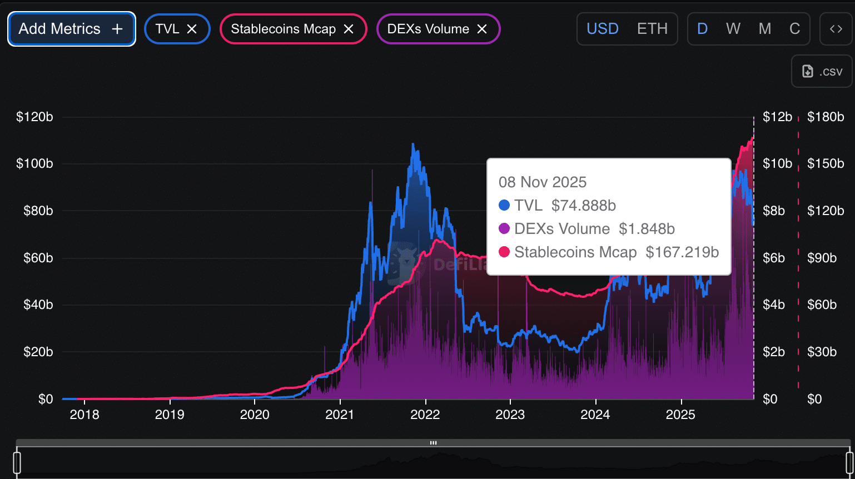855x479 pixels.
Task: Click the plus icon in Add Metrics
Action: (x=117, y=29)
